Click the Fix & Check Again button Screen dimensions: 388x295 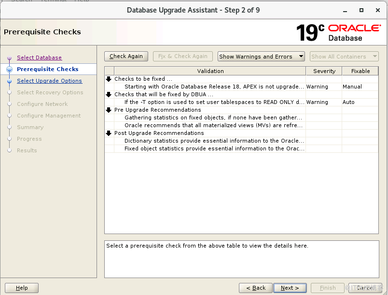tap(183, 56)
